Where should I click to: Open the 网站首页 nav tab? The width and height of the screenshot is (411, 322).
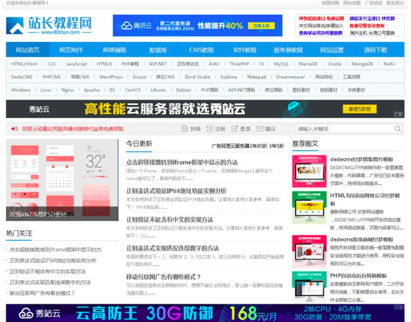point(27,50)
